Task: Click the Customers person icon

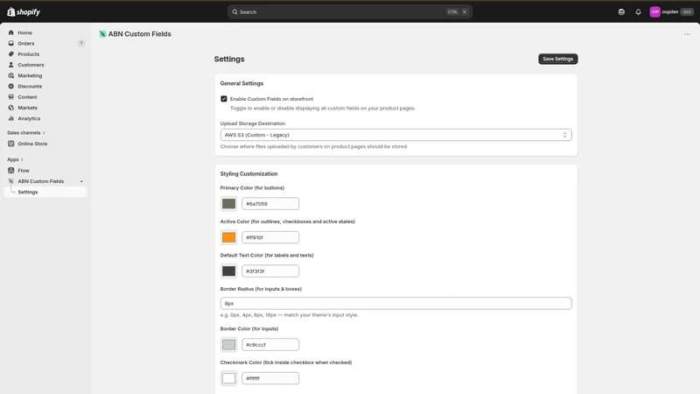Action: 11,65
